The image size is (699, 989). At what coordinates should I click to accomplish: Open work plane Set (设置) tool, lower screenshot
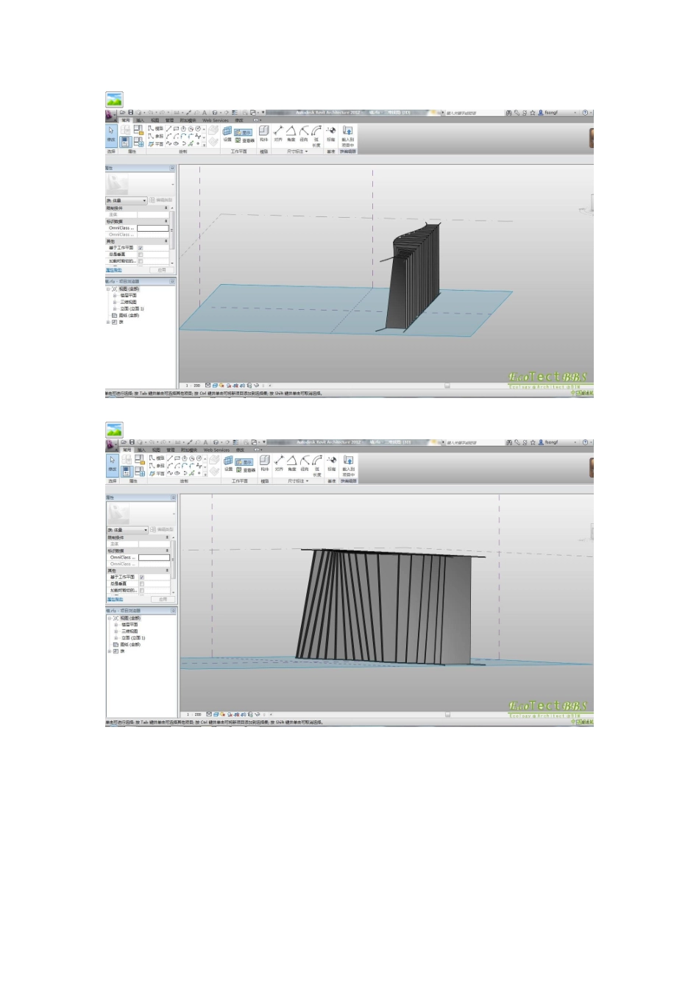pos(228,463)
